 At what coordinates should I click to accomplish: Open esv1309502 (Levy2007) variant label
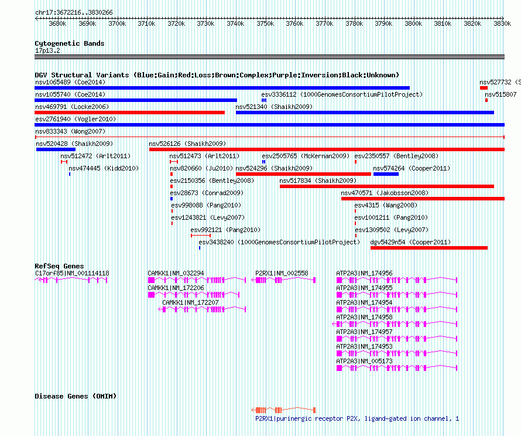(x=392, y=230)
